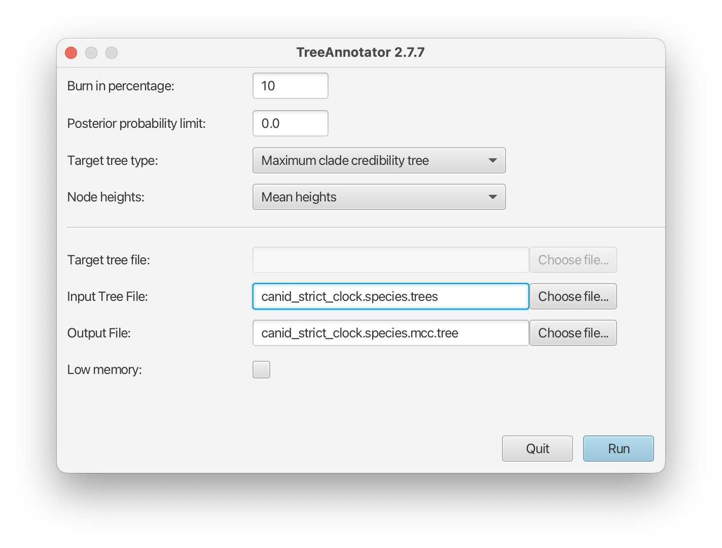This screenshot has height=548, width=722.
Task: Close the TreeAnnotator window
Action: point(71,53)
